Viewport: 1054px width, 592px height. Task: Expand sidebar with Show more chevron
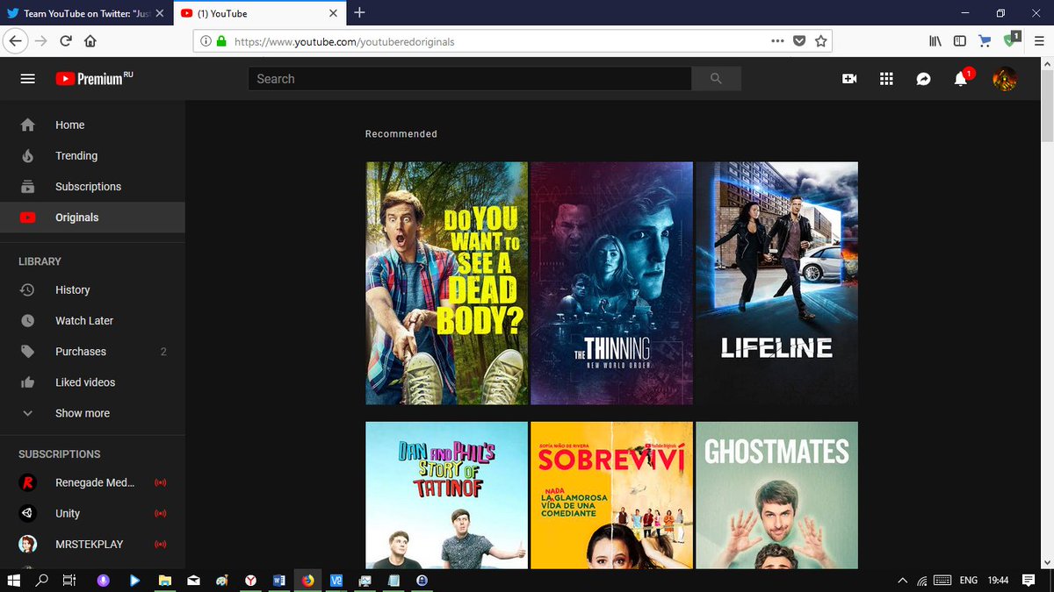tap(27, 413)
